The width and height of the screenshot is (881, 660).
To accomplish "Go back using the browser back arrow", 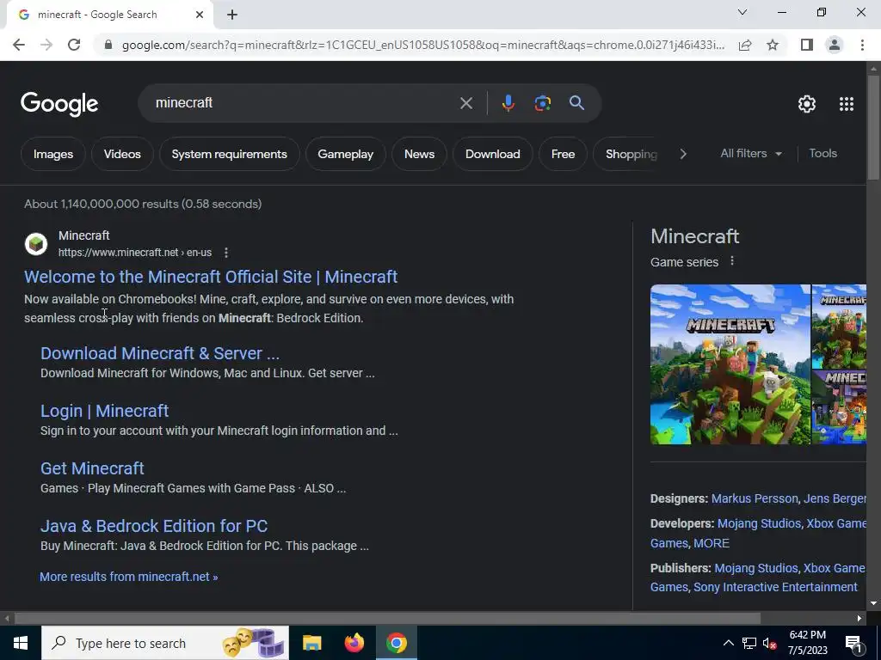I will [19, 45].
